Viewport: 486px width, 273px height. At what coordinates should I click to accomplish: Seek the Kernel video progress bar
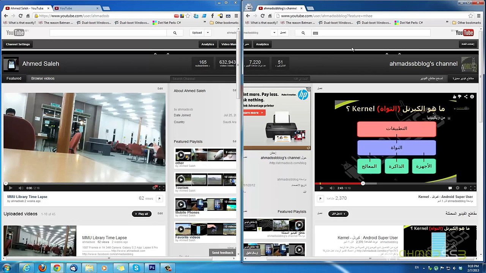[x=395, y=184]
